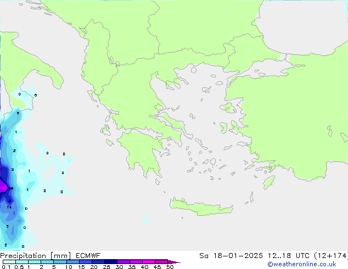Select legend swatch between 10 and 15
Image resolution: width=348 pixels, height=269 pixels.
pos(73,262)
